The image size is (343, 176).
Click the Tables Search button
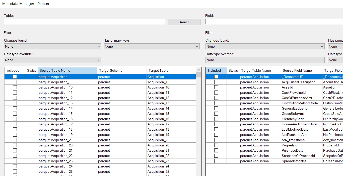click(x=184, y=22)
